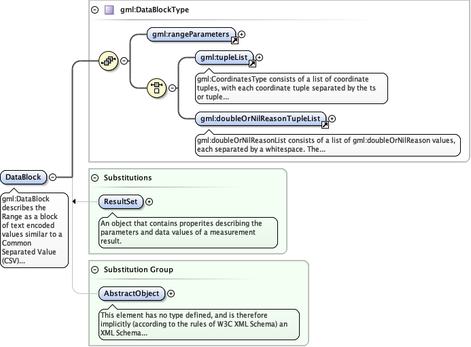Collapse the Substitution Group section
The height and width of the screenshot is (347, 471).
click(x=94, y=269)
